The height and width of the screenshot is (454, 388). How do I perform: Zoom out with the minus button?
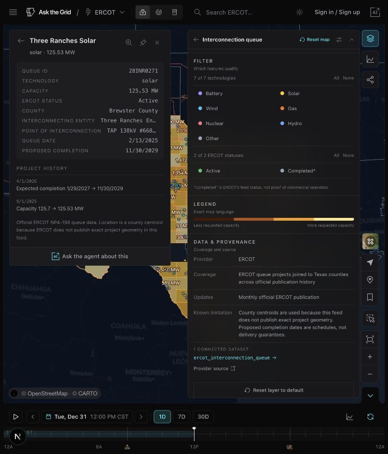370,374
